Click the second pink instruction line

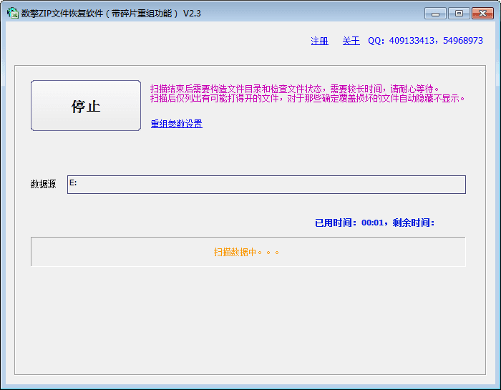coord(308,98)
